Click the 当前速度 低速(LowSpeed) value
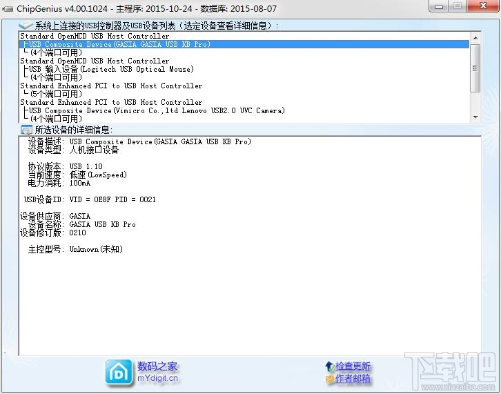This screenshot has height=394, width=501. [x=98, y=175]
